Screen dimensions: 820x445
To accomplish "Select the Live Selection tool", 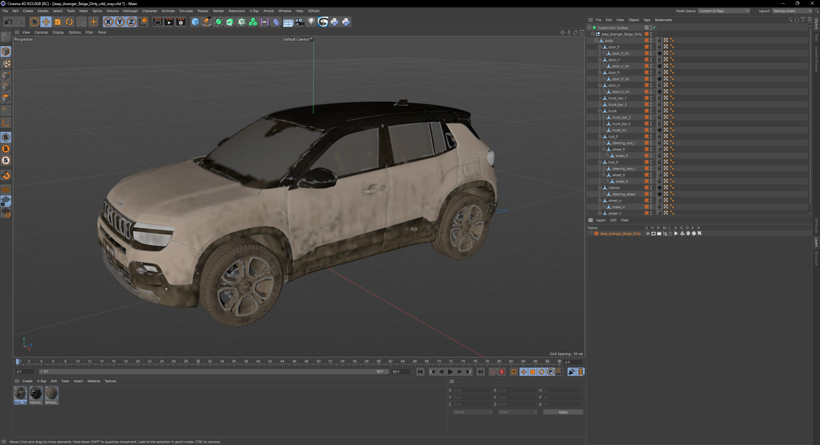I will coord(35,22).
